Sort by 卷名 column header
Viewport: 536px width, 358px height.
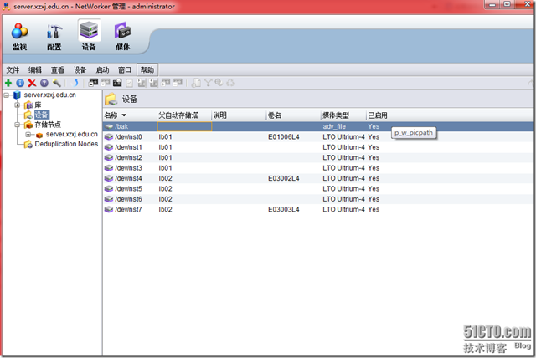[294, 115]
